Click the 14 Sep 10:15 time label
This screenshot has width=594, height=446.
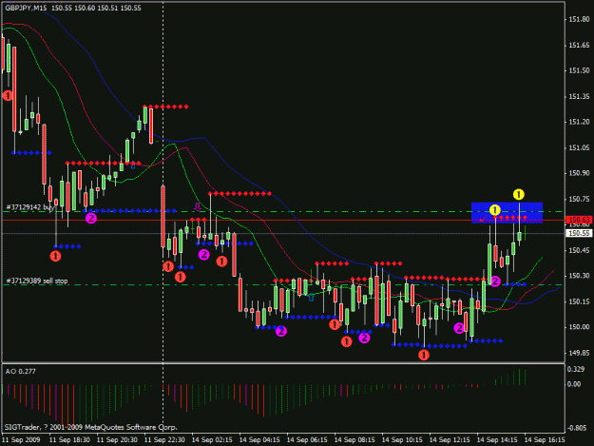(402, 440)
